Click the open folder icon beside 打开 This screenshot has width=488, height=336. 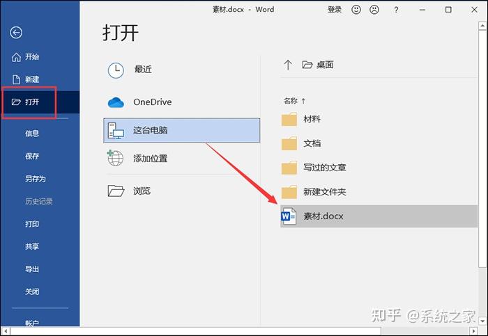(x=16, y=102)
